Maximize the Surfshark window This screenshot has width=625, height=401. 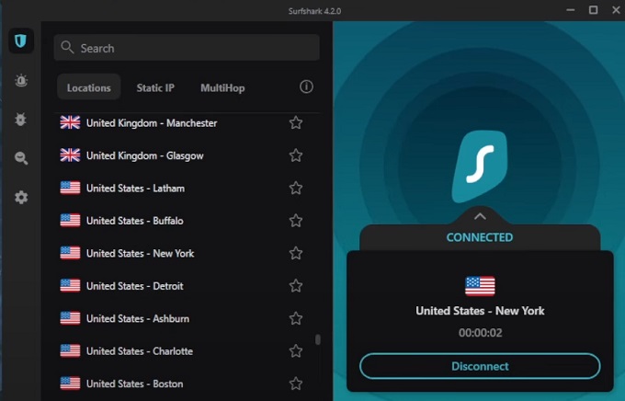click(x=593, y=10)
